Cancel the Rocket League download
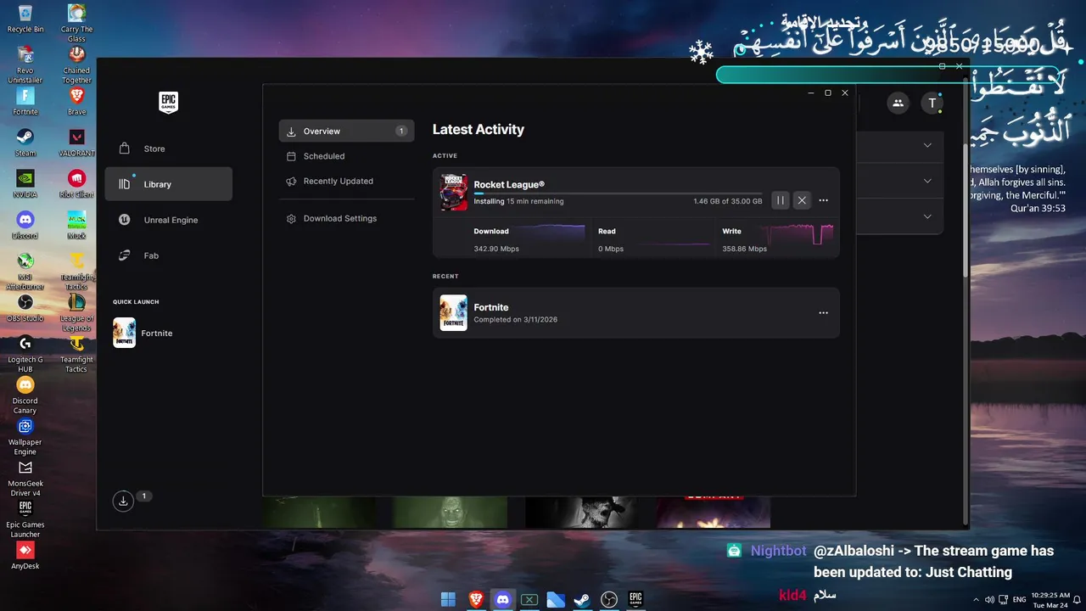This screenshot has width=1086, height=611. point(802,200)
